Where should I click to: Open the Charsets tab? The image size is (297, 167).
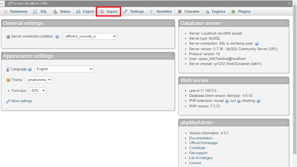189,12
